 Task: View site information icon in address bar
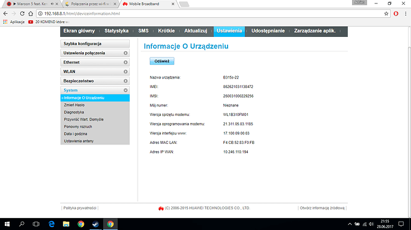click(41, 14)
